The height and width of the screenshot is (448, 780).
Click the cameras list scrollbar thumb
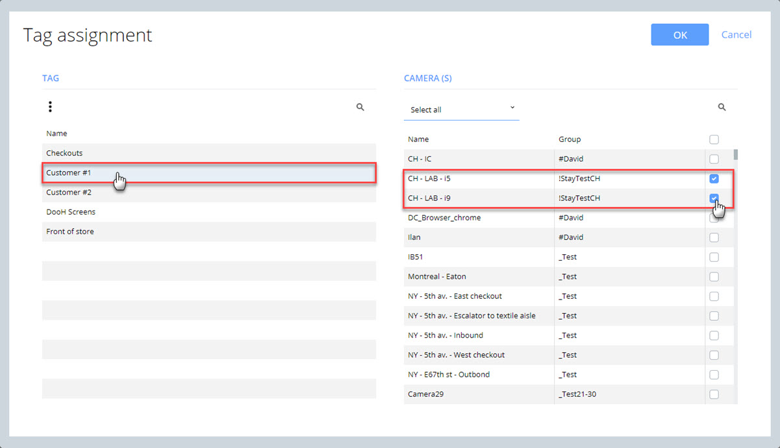pyautogui.click(x=735, y=154)
